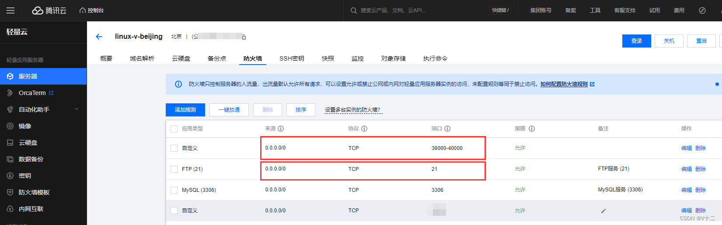Check the MySQL (3306) rule checkbox

pyautogui.click(x=174, y=190)
